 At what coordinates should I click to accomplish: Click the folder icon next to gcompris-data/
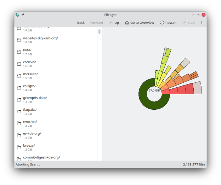point(19,99)
